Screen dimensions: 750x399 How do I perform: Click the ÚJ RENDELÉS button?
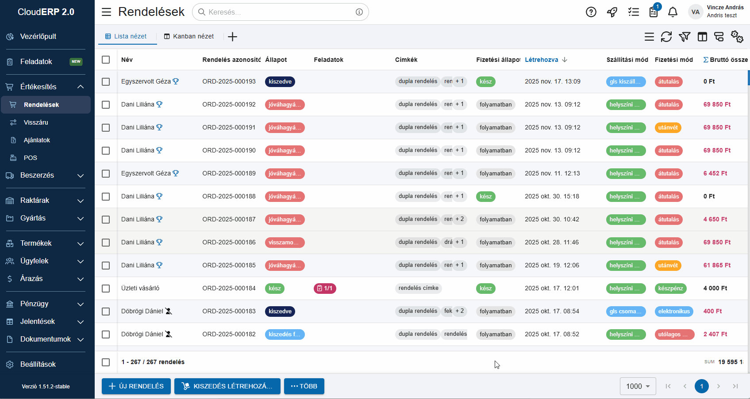136,386
